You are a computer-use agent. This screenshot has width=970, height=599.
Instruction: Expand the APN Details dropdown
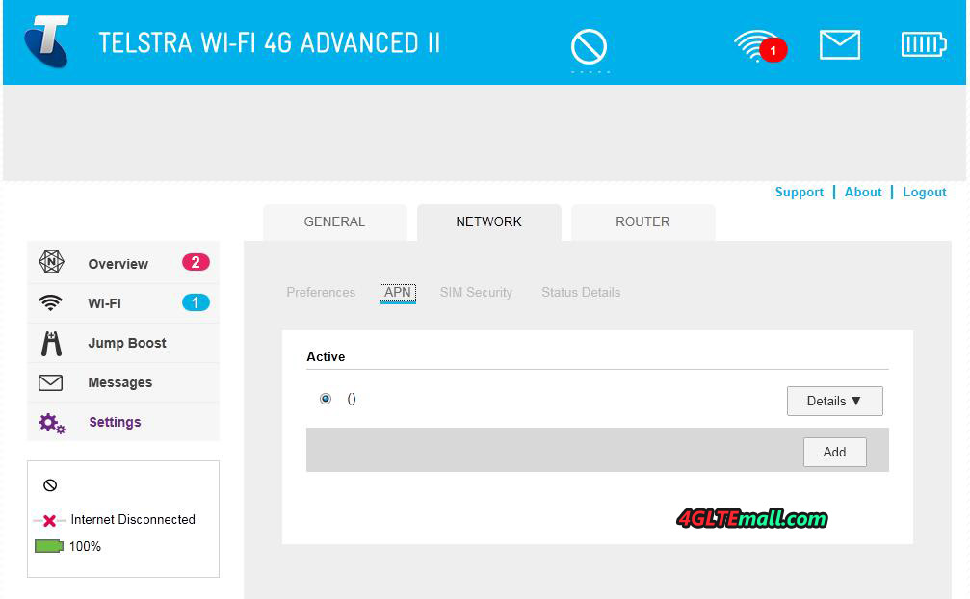pos(834,401)
